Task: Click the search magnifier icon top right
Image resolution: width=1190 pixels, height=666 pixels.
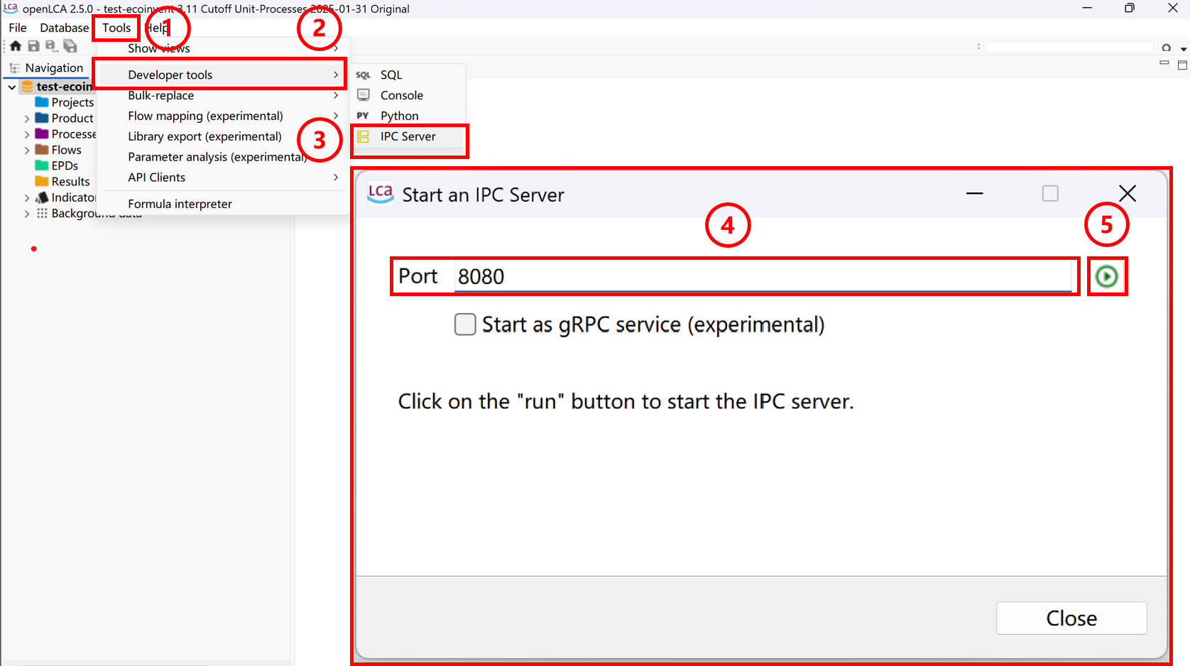Action: 1167,47
